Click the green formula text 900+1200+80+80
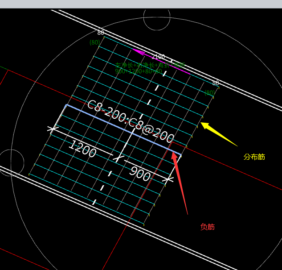Screen dimensions: 282x270 [139, 71]
